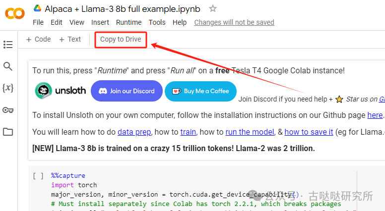
Task: Click the notebook title Alpaca + Llama-3 8b
Action: (122, 9)
